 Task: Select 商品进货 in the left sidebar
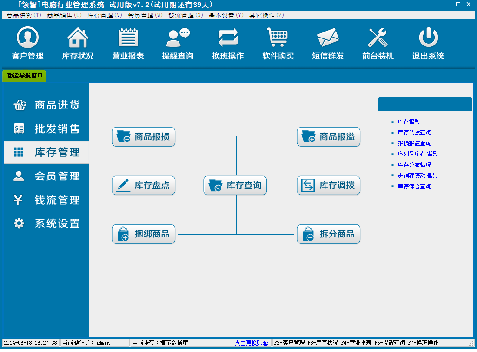(46, 105)
